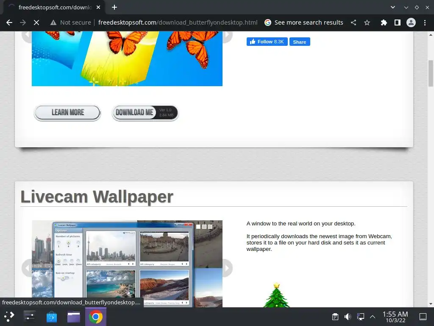The width and height of the screenshot is (434, 326).
Task: Select first Livecam slideshow indicator square
Action: click(x=198, y=227)
